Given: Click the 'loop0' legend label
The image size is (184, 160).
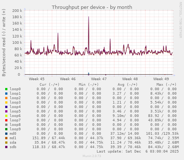Looking at the screenshot, I should [x=15, y=89].
